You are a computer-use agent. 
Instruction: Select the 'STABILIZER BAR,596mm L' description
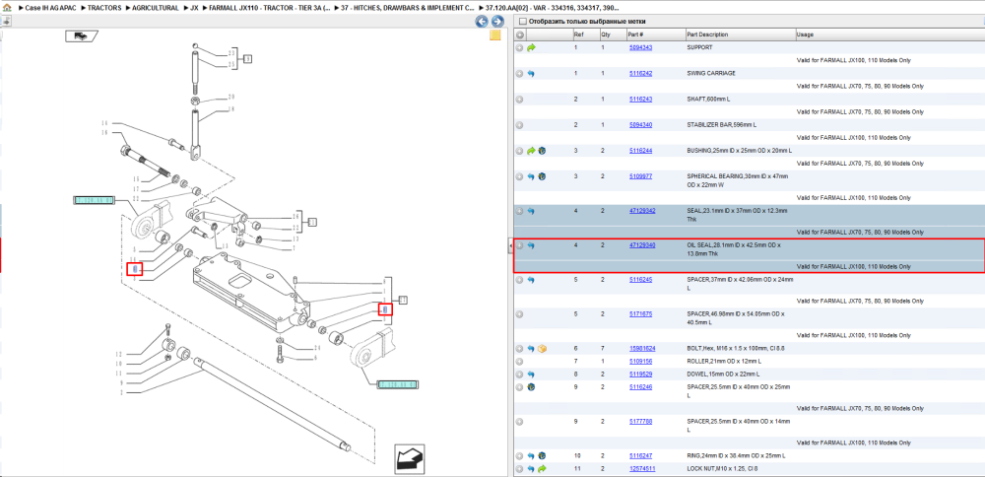click(x=722, y=125)
